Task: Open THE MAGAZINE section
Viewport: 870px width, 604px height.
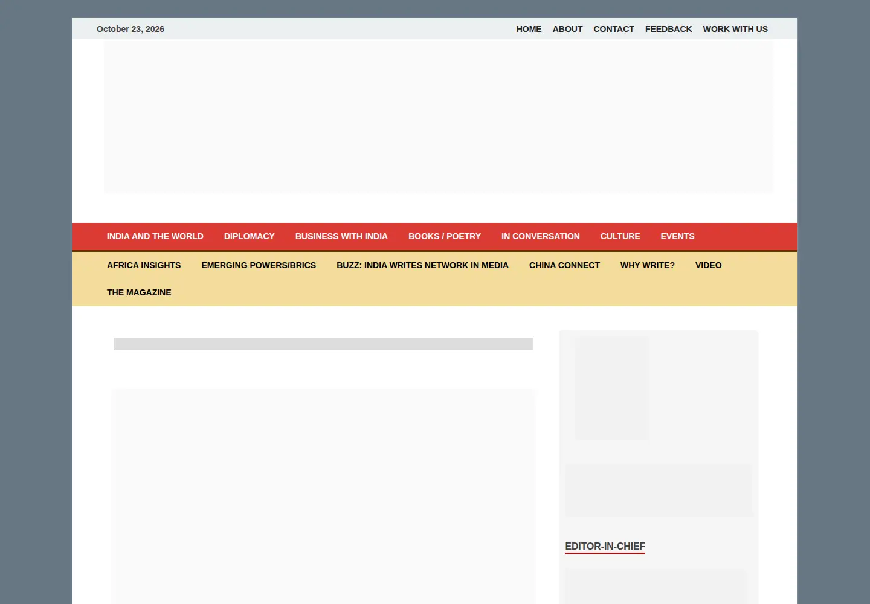Action: point(139,292)
